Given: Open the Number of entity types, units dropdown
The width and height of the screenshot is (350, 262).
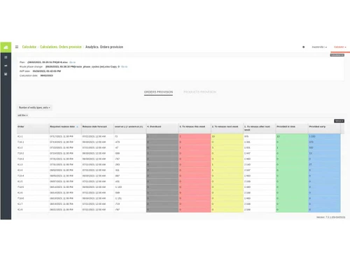Looking at the screenshot, I should (34, 108).
